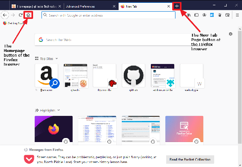Switch to the Advanced Preferences tab
This screenshot has height=167, width=242.
[91, 6]
